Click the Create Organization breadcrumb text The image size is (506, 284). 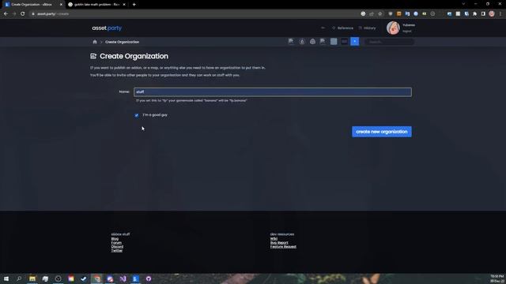click(122, 42)
